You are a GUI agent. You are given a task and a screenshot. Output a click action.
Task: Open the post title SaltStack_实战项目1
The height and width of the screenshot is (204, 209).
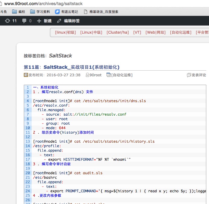point(81,67)
